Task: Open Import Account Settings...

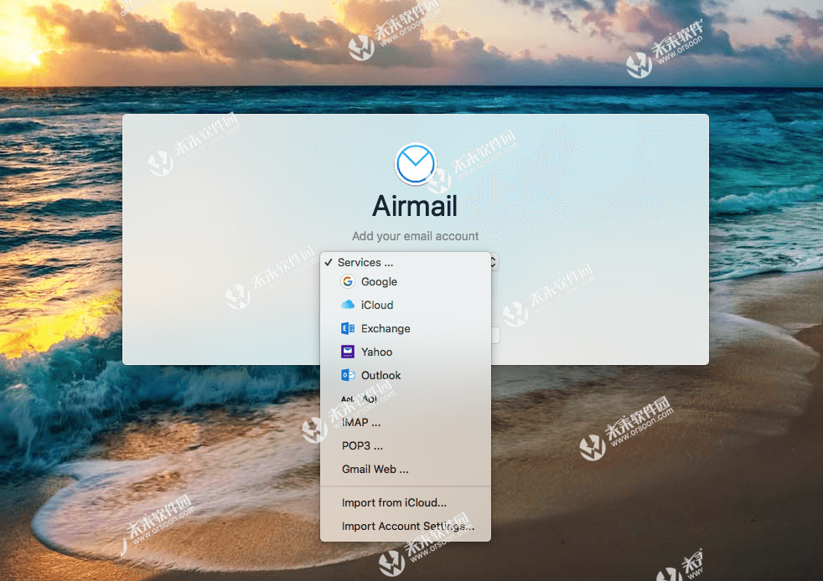Action: [405, 526]
